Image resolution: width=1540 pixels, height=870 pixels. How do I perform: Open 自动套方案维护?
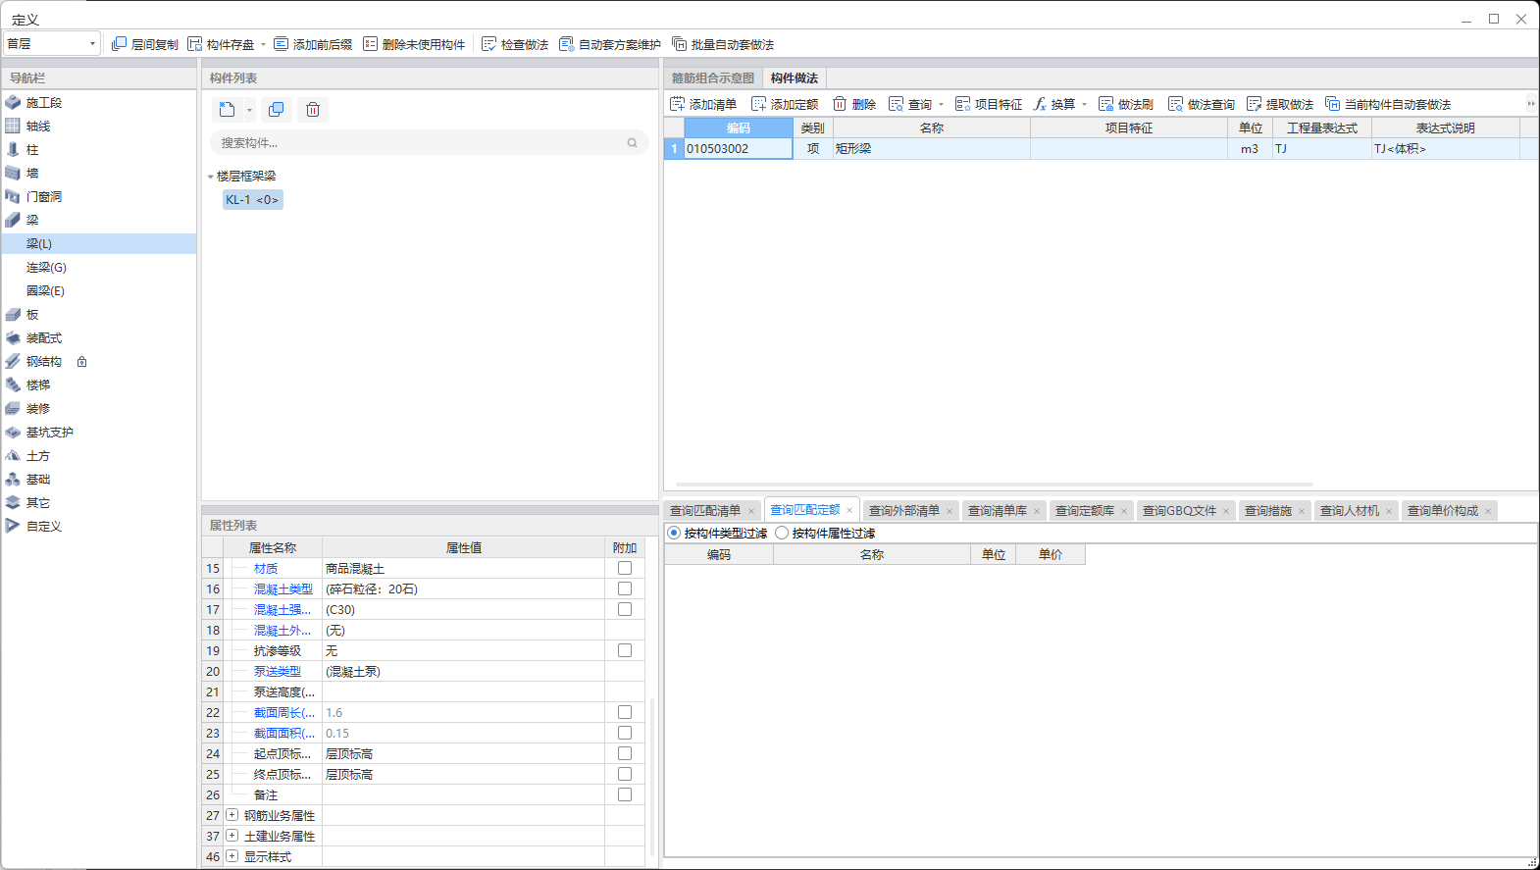(x=609, y=44)
